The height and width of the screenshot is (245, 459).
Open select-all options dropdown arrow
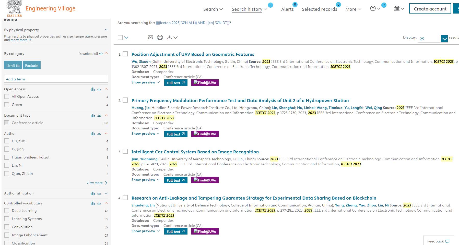point(126,38)
